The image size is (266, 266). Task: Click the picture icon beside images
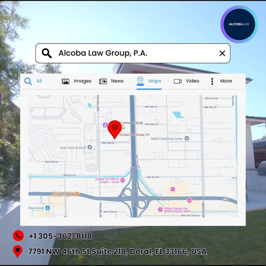(x=66, y=81)
